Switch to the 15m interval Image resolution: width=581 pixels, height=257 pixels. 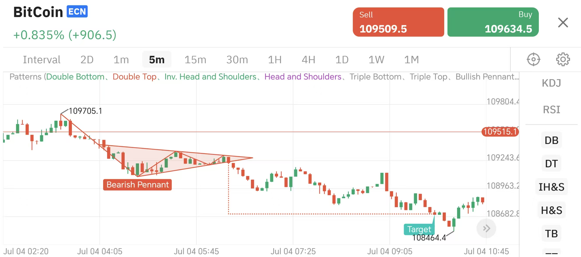click(195, 60)
